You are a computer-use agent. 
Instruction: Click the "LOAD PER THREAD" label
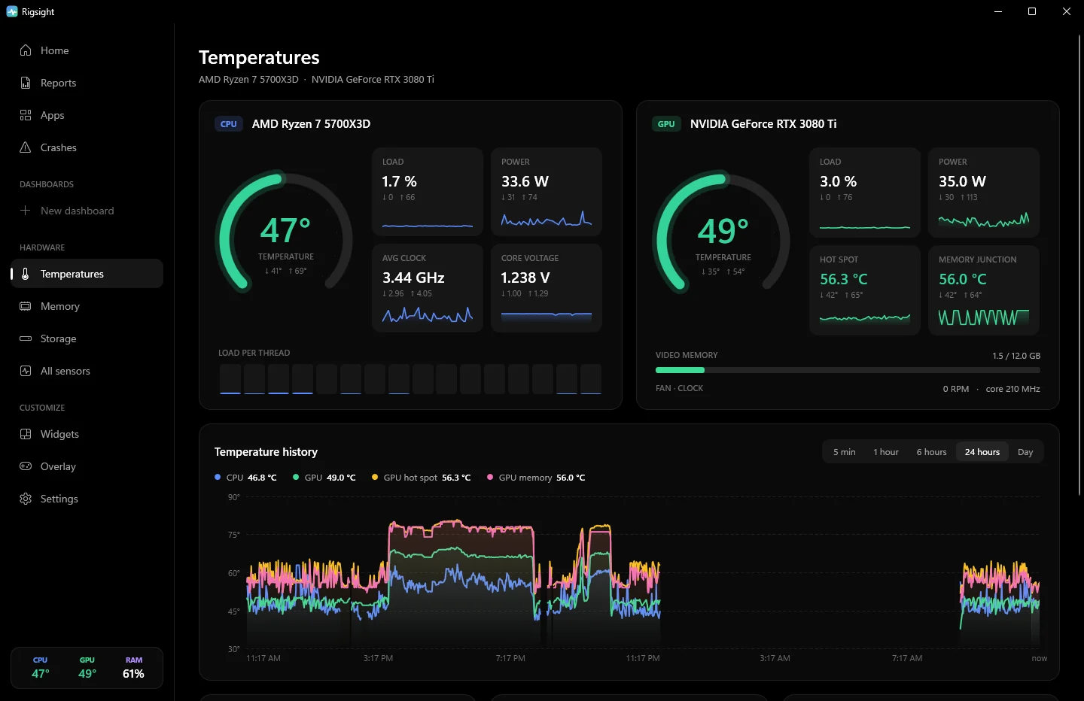coord(254,353)
